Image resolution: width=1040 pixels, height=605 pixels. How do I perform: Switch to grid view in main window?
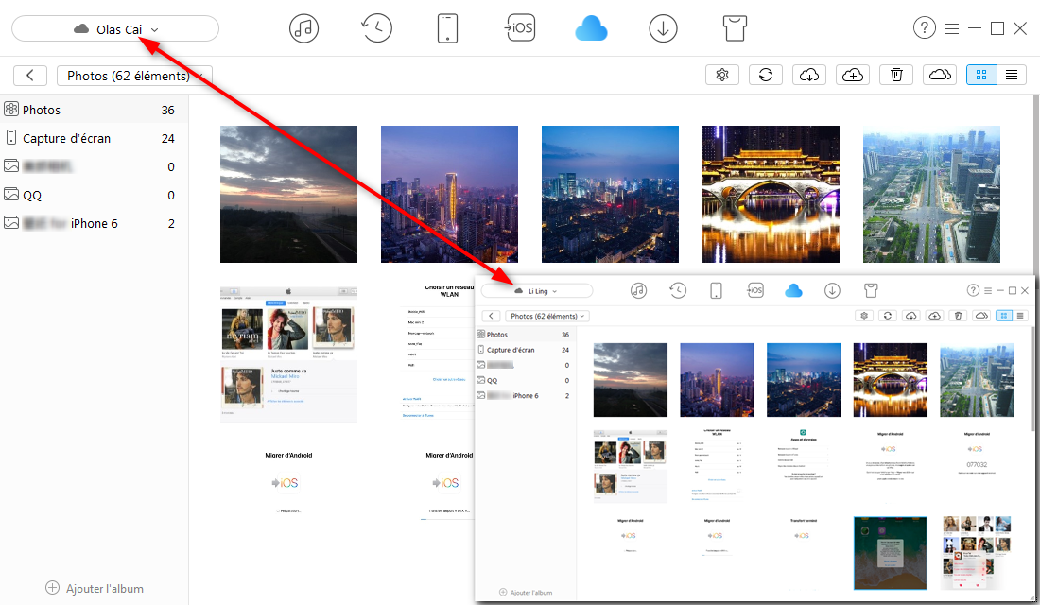981,75
